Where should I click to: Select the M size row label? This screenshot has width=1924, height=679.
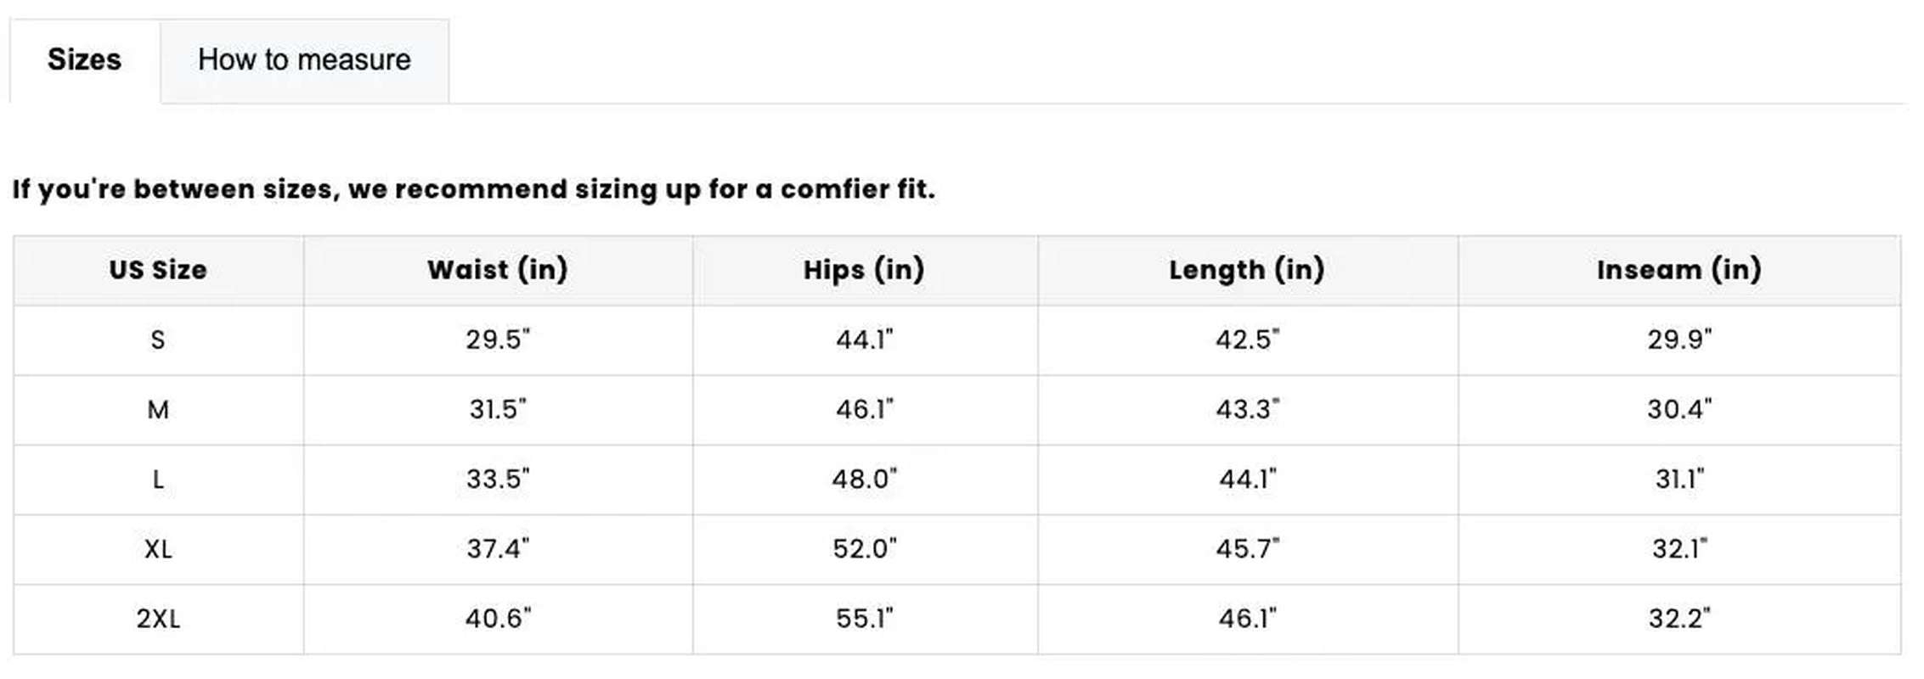click(x=158, y=410)
